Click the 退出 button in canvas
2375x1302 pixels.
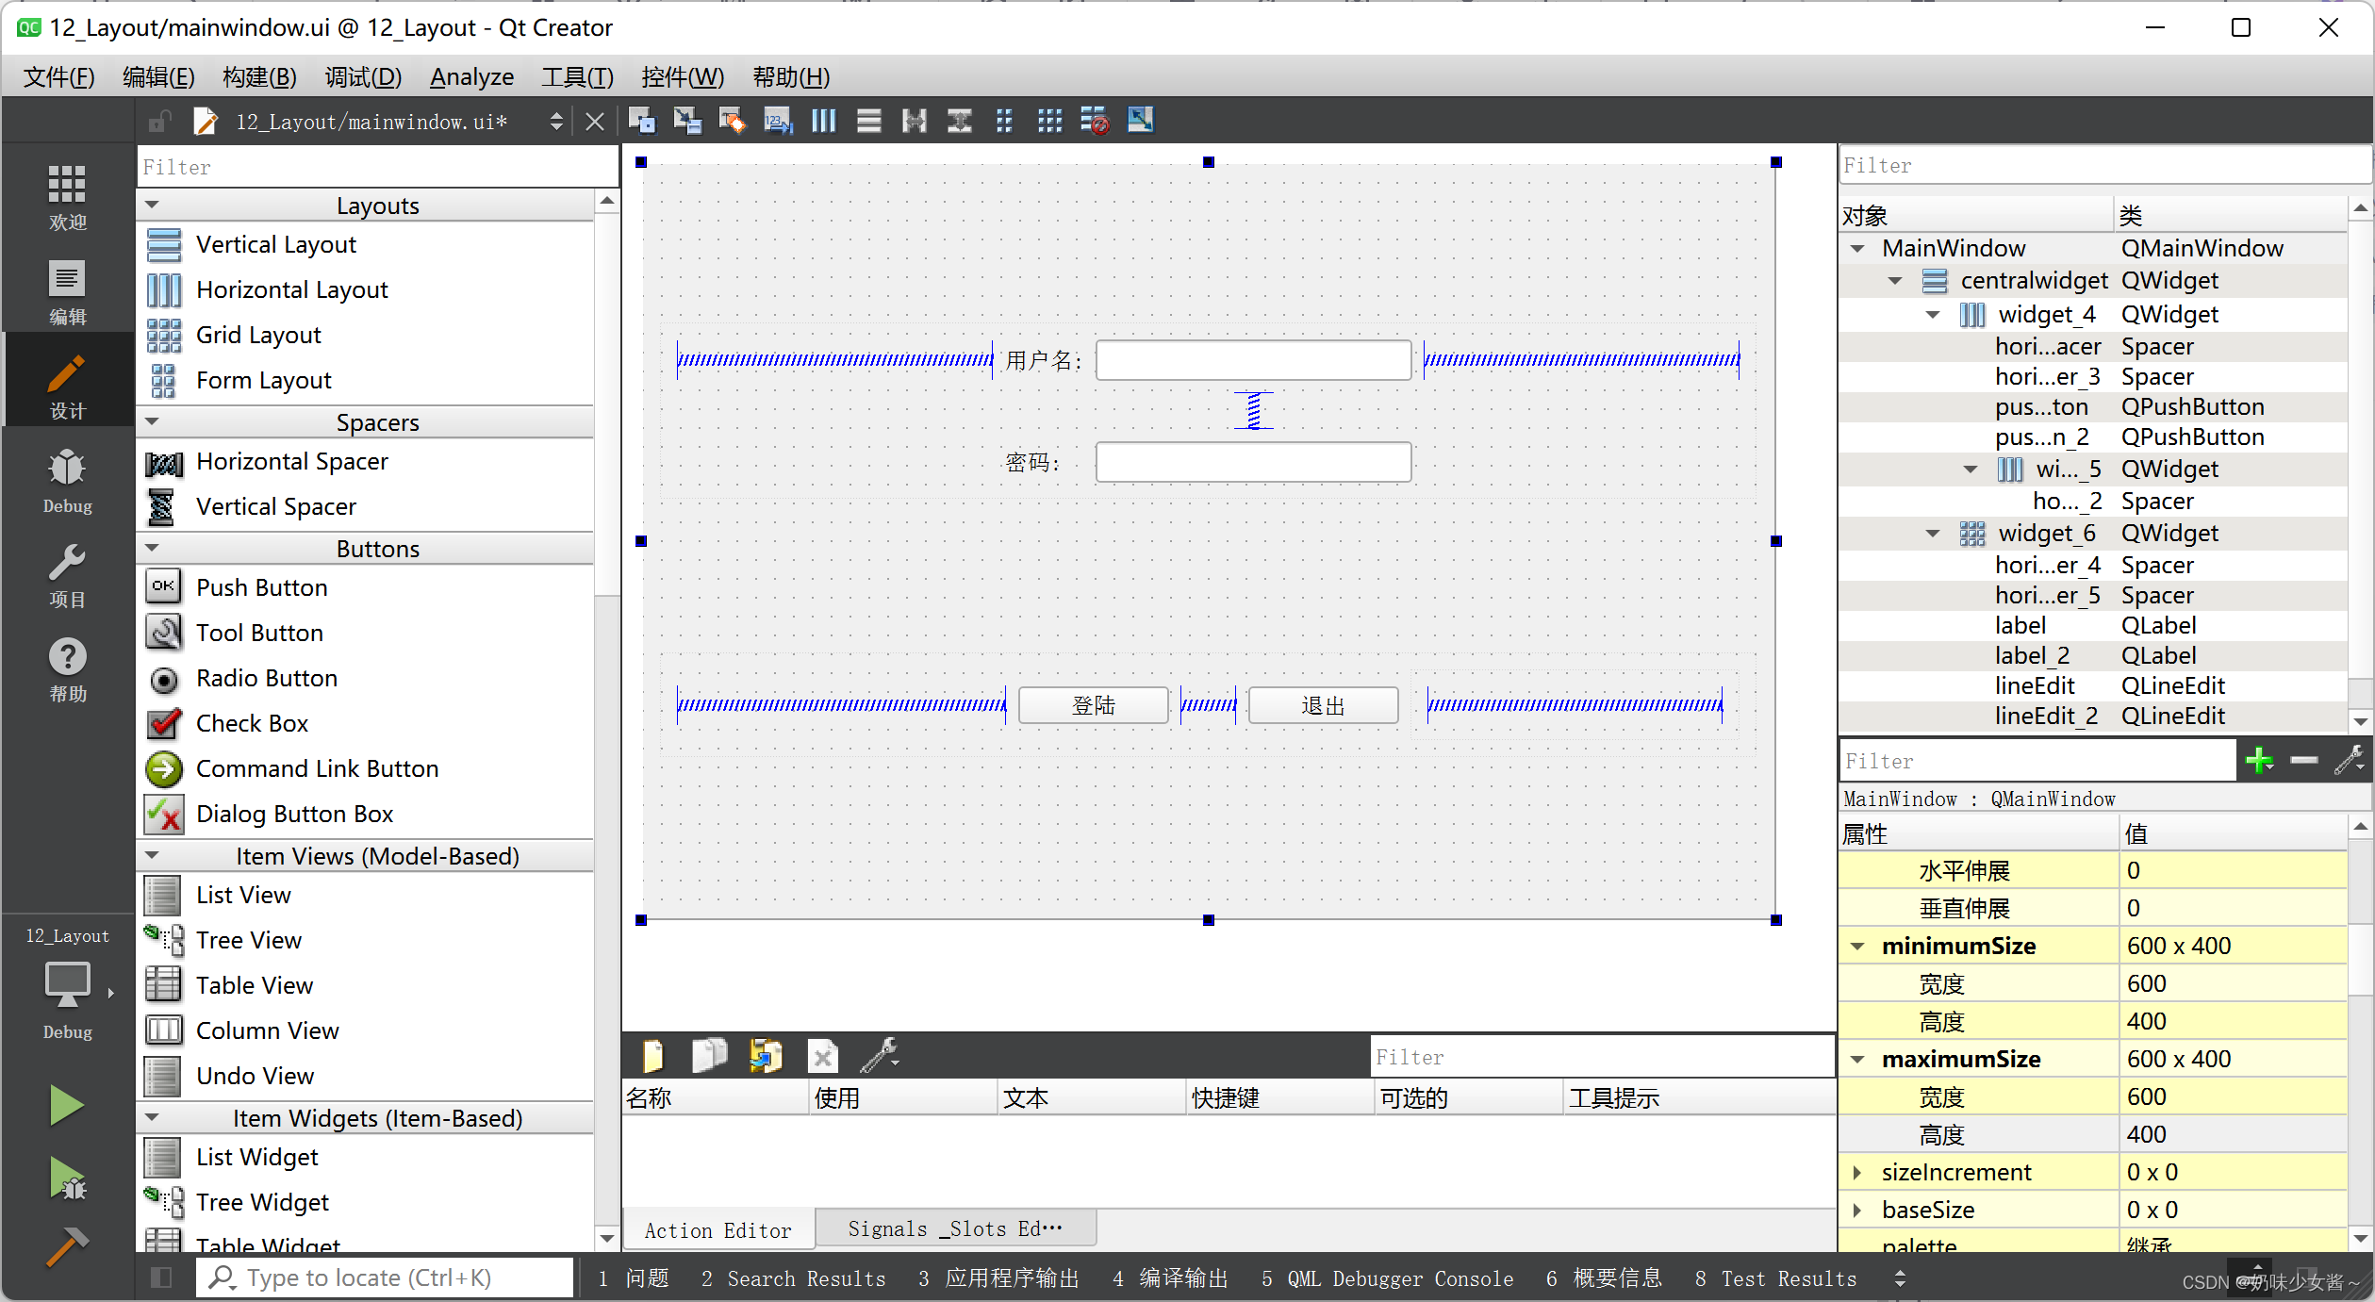point(1322,704)
